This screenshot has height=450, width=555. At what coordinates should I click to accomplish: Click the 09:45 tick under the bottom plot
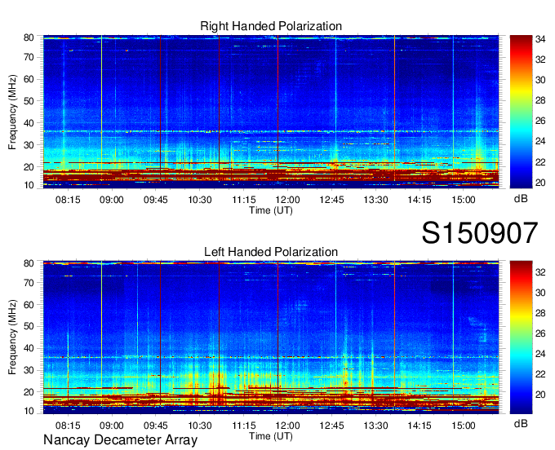155,426
